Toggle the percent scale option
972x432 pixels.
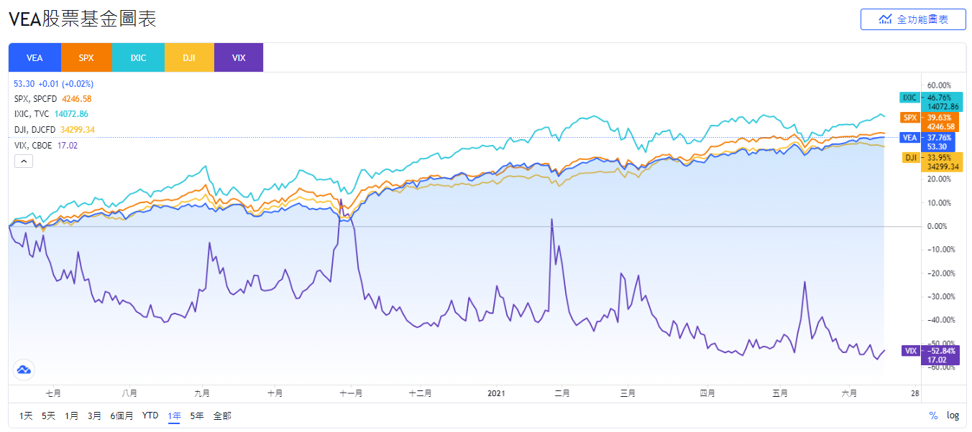coord(933,415)
